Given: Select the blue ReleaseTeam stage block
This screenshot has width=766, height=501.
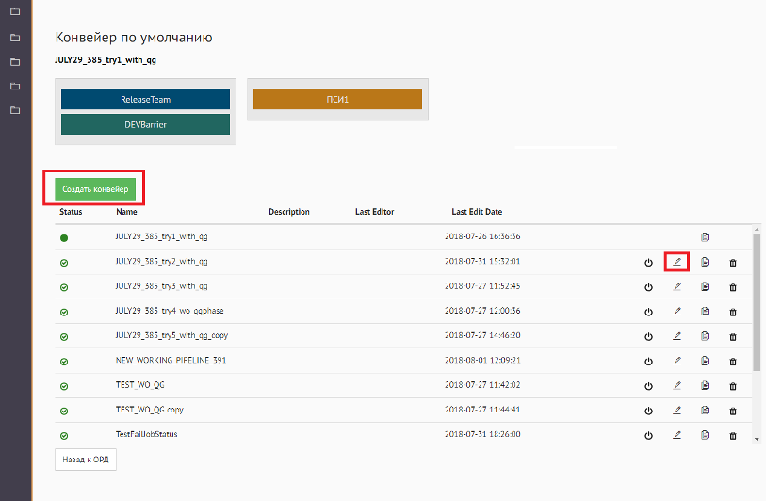Looking at the screenshot, I should pos(145,99).
